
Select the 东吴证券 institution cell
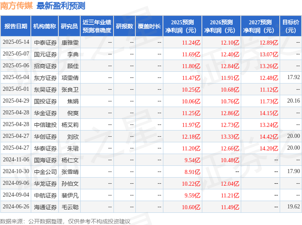[x=45, y=90]
